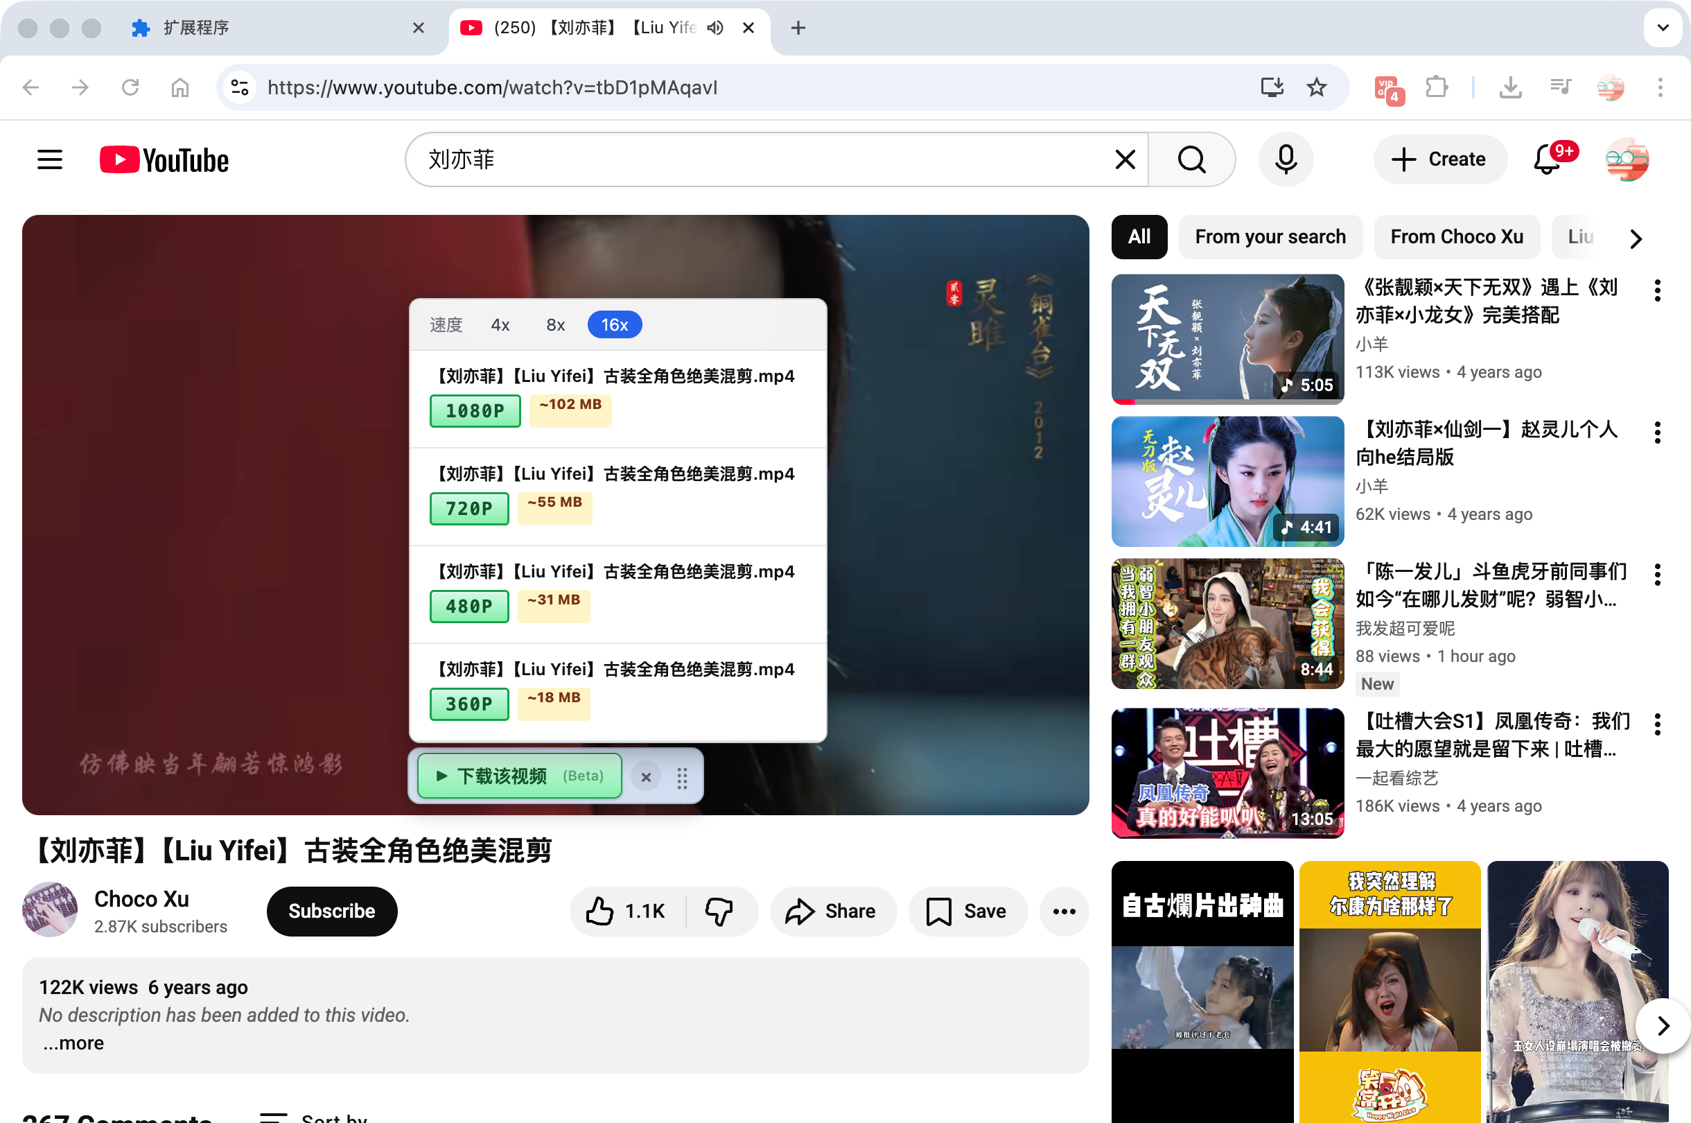Open the YouTube hamburger guide menu

(x=49, y=159)
